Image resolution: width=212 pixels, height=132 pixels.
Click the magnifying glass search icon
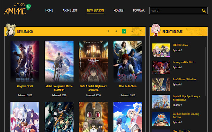coord(204,11)
